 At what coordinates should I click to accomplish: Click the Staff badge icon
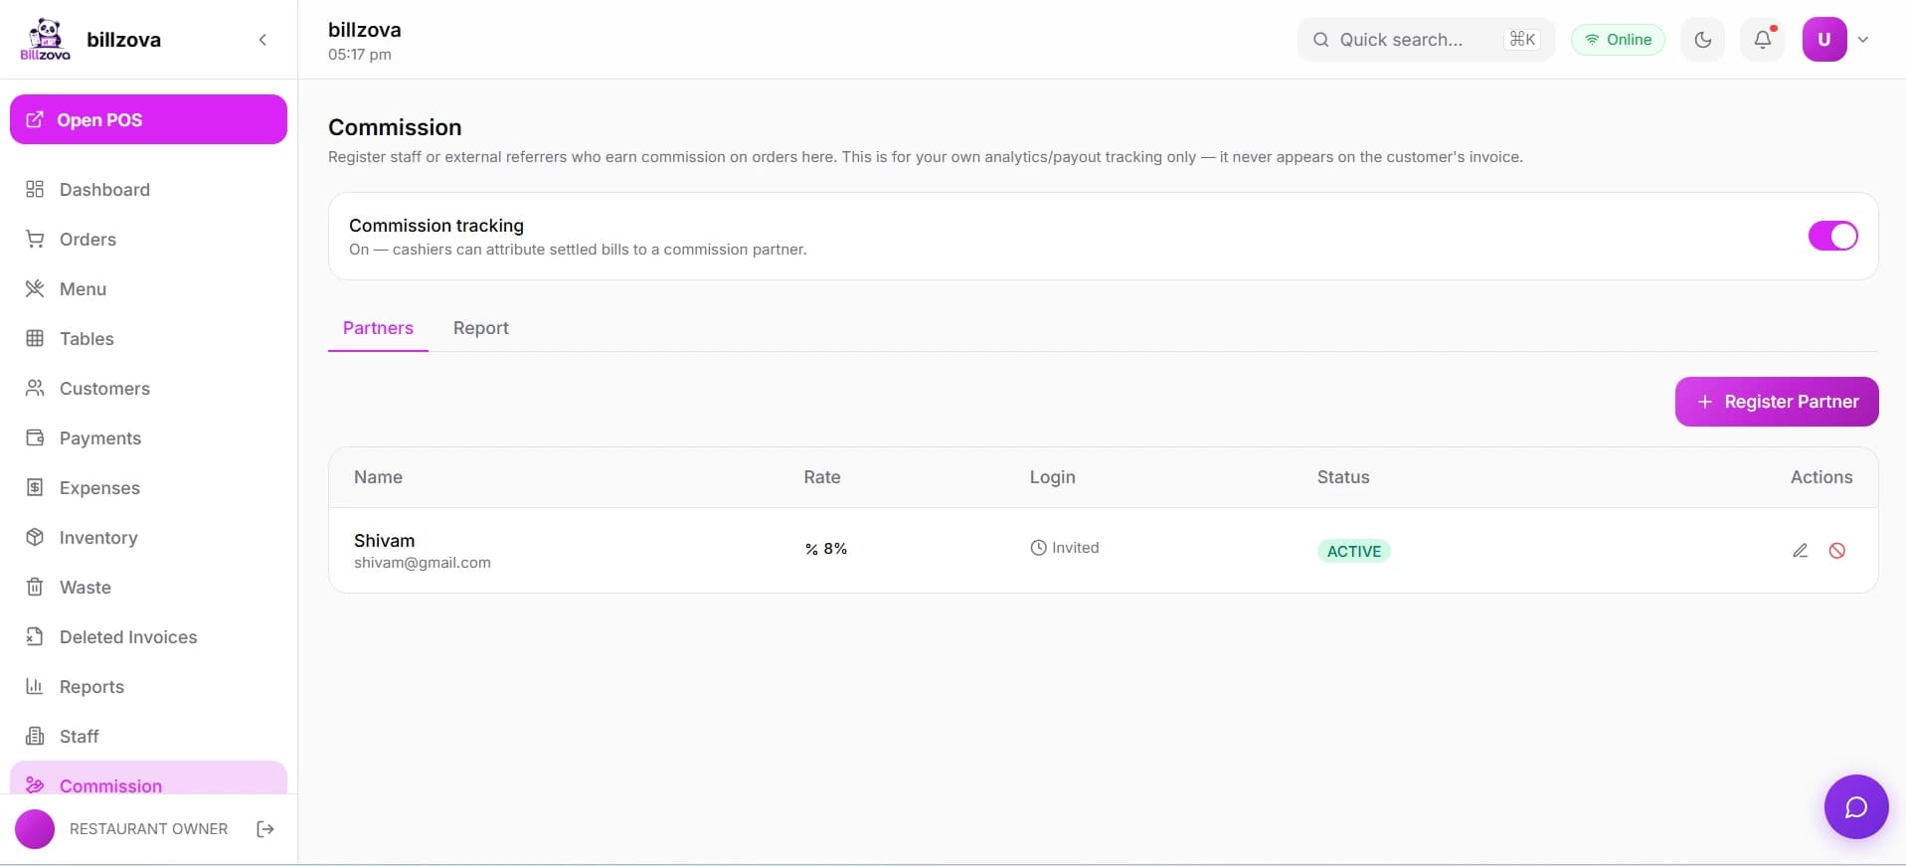35,736
